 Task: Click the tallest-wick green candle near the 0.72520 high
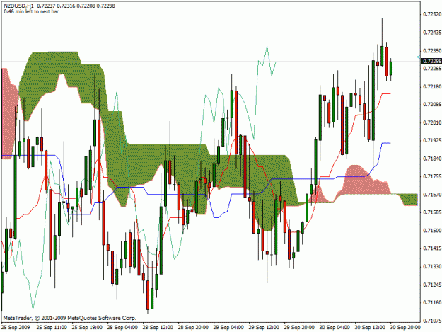[382, 55]
